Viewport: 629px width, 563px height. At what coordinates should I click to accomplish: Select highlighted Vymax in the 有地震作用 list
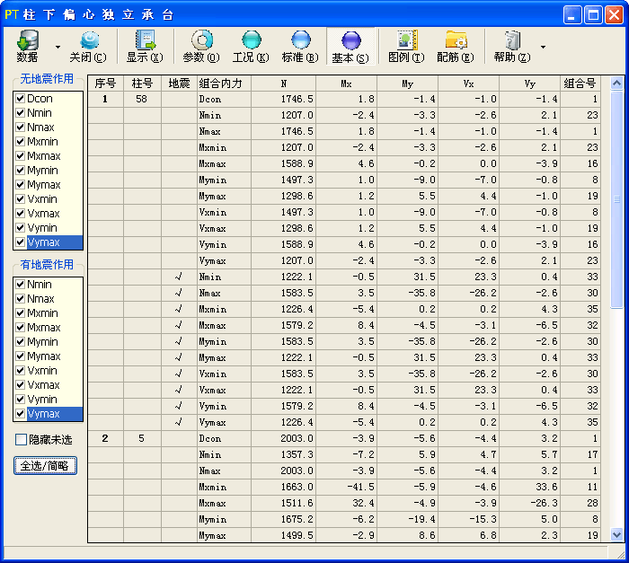pos(43,414)
